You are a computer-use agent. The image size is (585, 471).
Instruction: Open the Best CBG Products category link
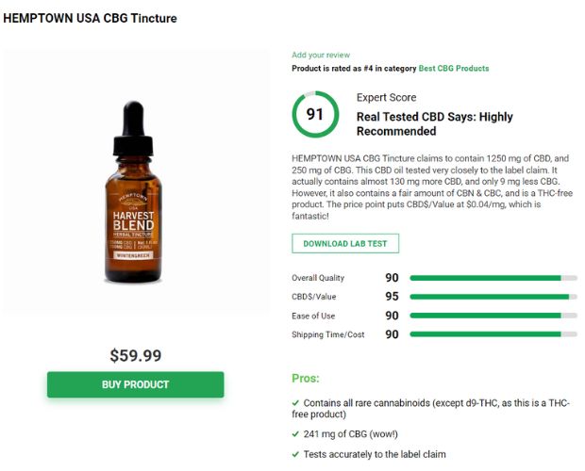(x=454, y=69)
